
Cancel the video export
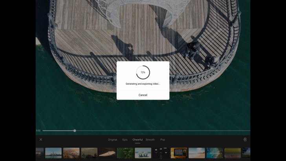(143, 95)
